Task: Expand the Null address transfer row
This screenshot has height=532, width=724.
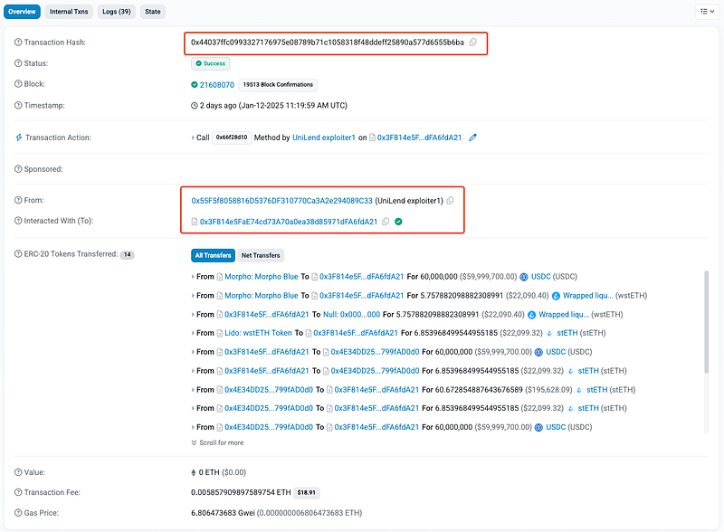Action: pos(193,314)
